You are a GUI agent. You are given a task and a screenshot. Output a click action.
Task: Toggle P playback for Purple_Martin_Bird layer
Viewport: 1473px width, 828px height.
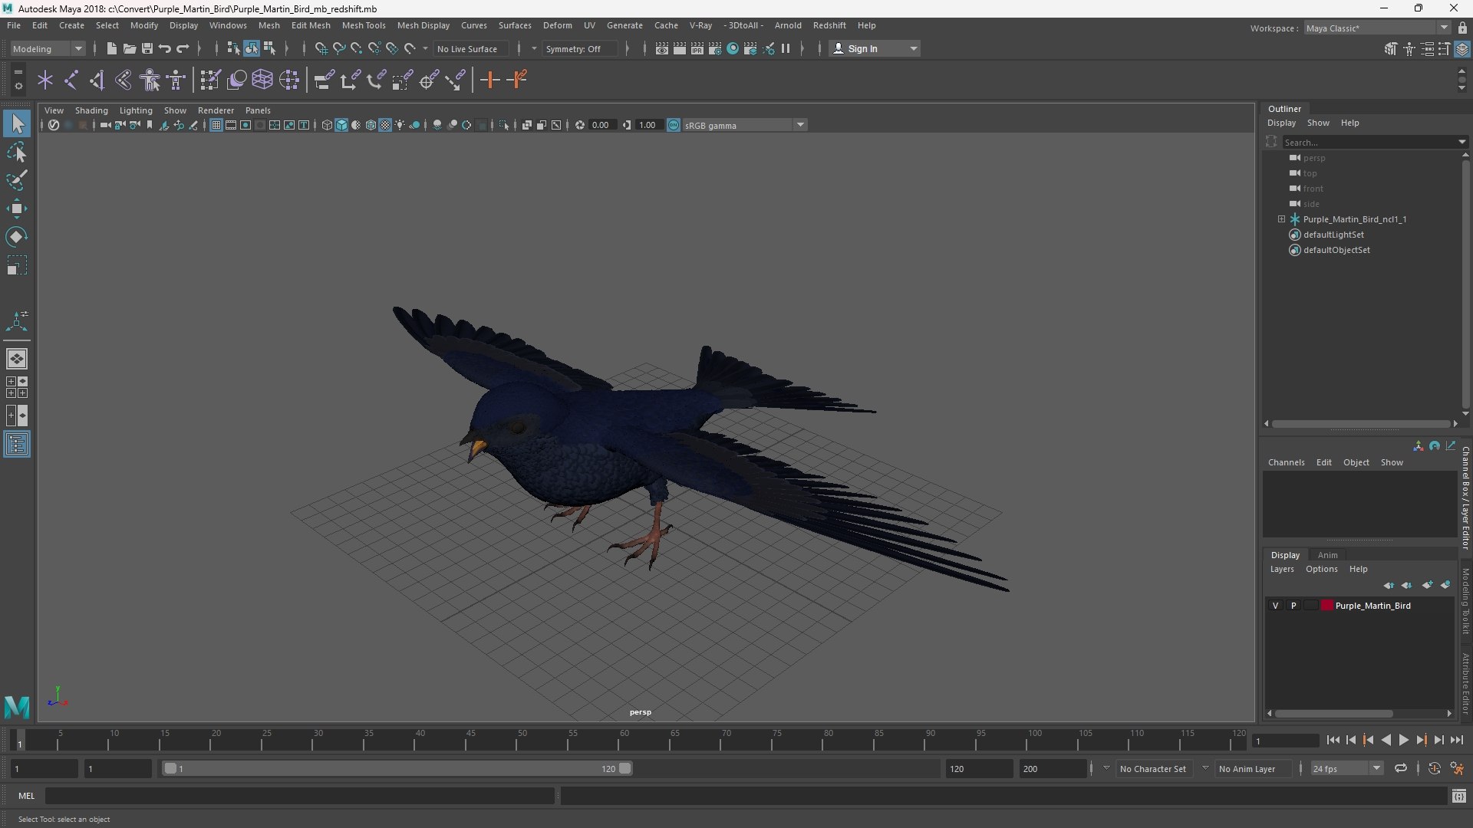pyautogui.click(x=1293, y=606)
